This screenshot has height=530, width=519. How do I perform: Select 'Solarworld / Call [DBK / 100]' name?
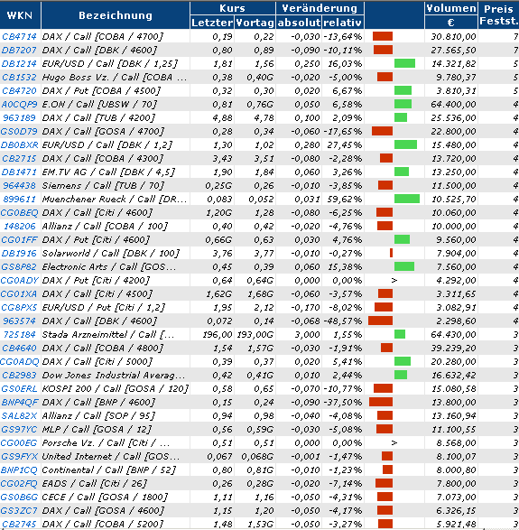click(111, 253)
